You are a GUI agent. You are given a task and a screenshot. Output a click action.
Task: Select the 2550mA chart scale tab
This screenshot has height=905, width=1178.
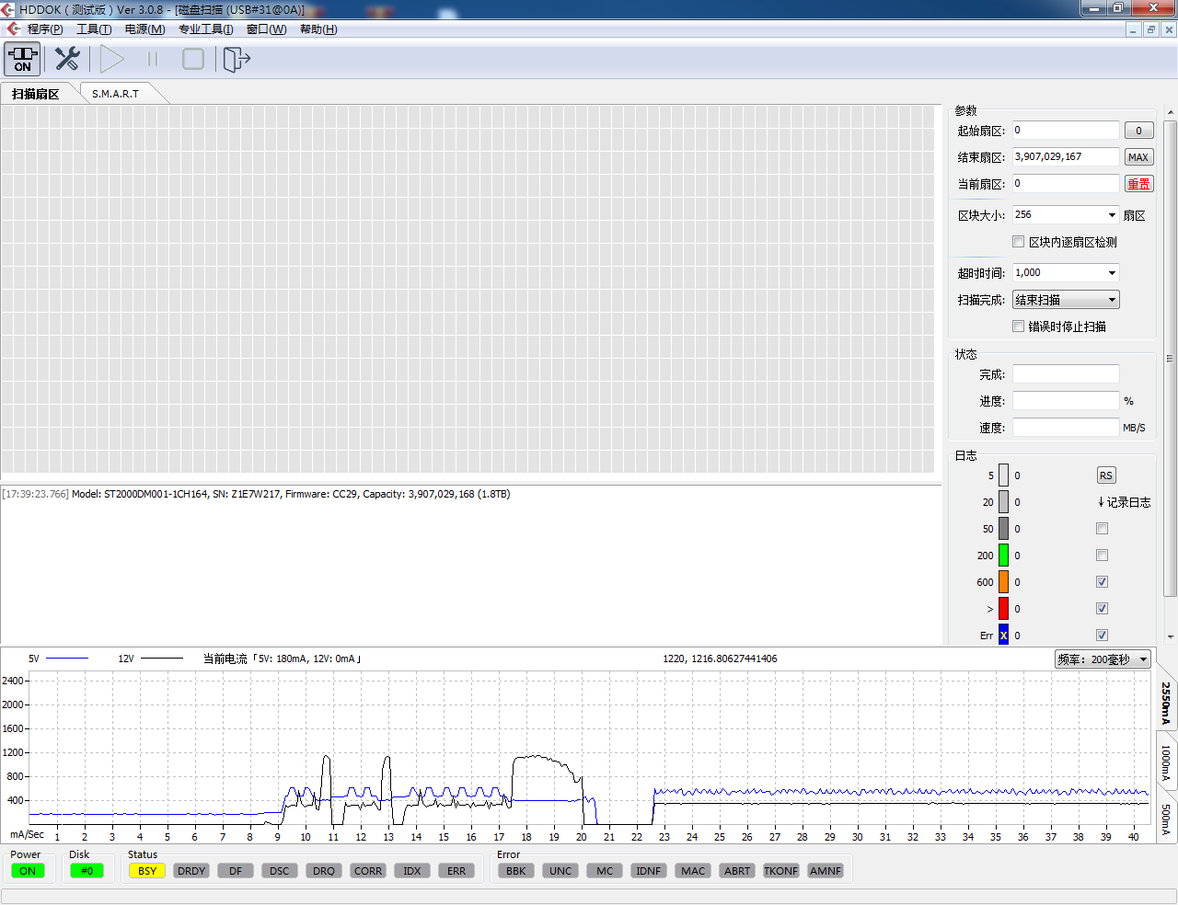pos(1166,703)
